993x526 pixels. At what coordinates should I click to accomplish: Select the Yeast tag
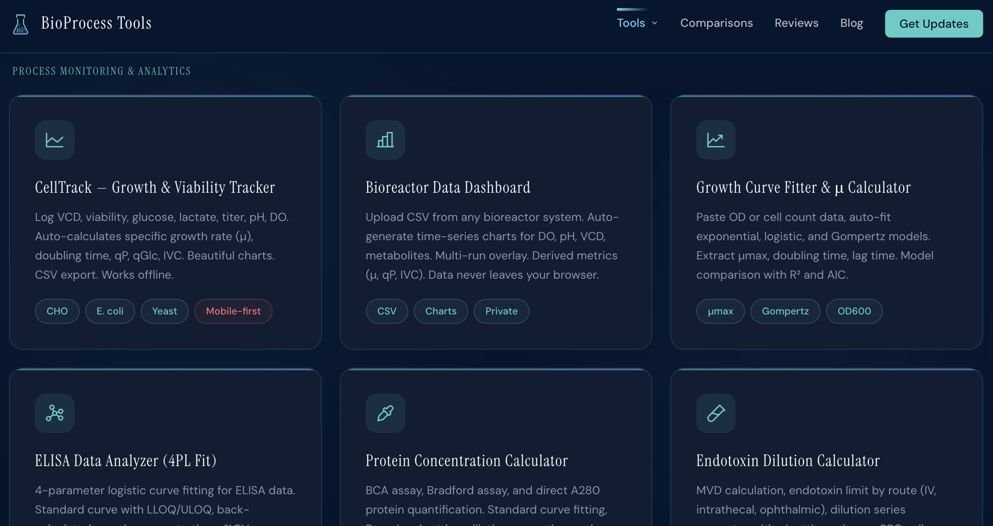(165, 311)
